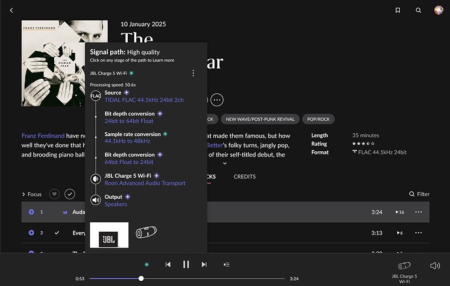The width and height of the screenshot is (450, 286).
Task: Open track 2 three-dot menu
Action: click(x=419, y=233)
